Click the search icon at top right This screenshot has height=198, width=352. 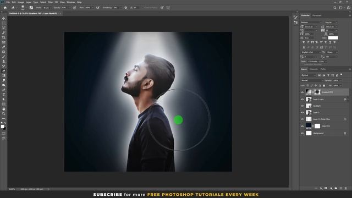point(335,8)
